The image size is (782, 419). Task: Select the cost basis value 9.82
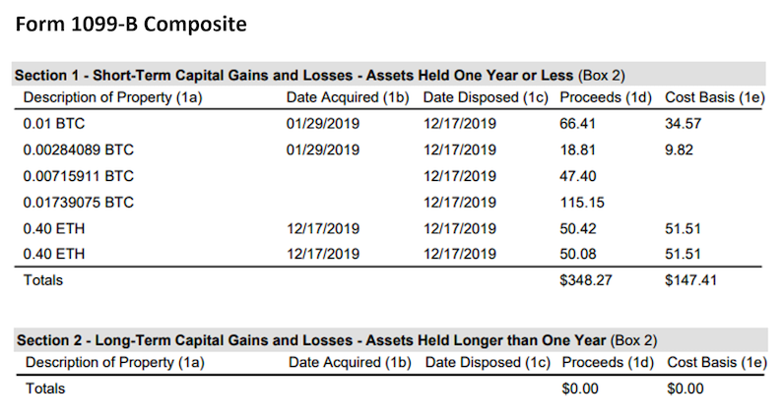(x=681, y=150)
